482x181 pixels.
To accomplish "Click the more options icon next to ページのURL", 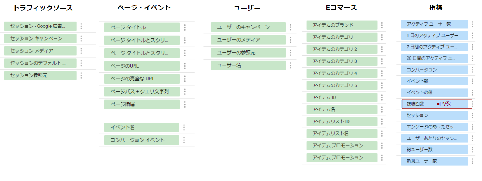I will coord(185,66).
